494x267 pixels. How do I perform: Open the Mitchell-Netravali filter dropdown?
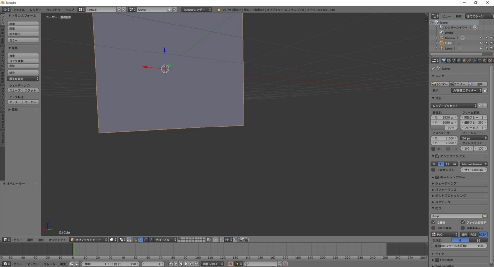click(x=474, y=164)
